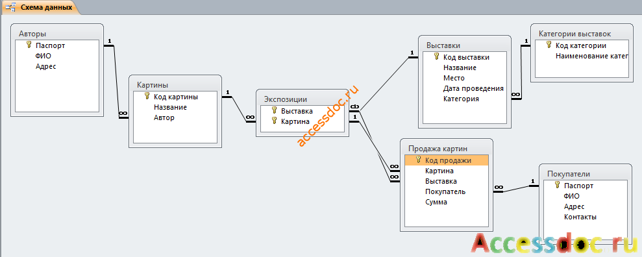Click the Схема данных tab icon
The height and width of the screenshot is (257, 642).
10,7
